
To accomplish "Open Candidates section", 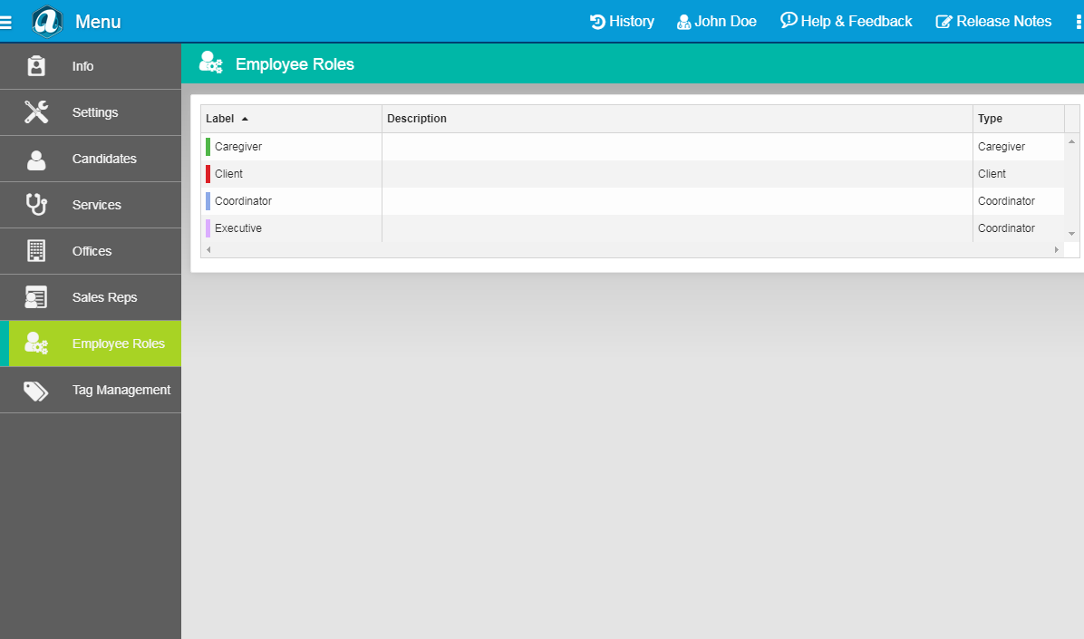I will point(91,159).
